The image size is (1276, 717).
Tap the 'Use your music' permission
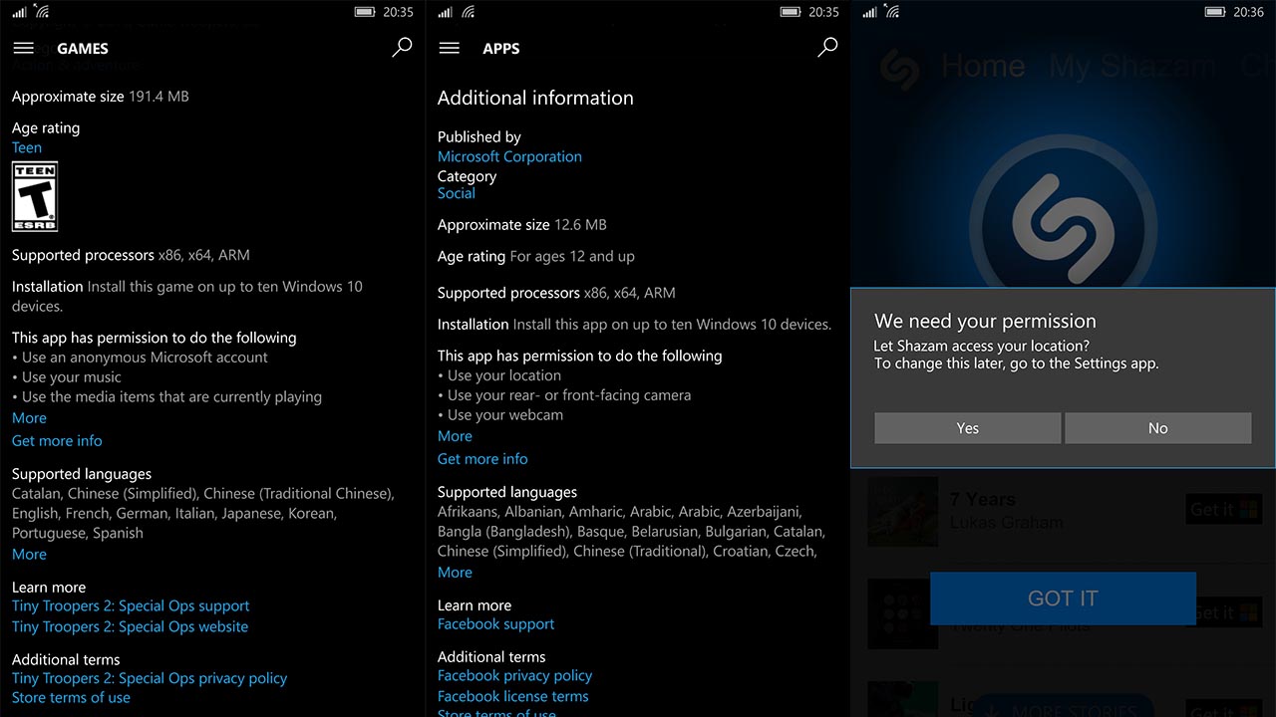tap(67, 377)
